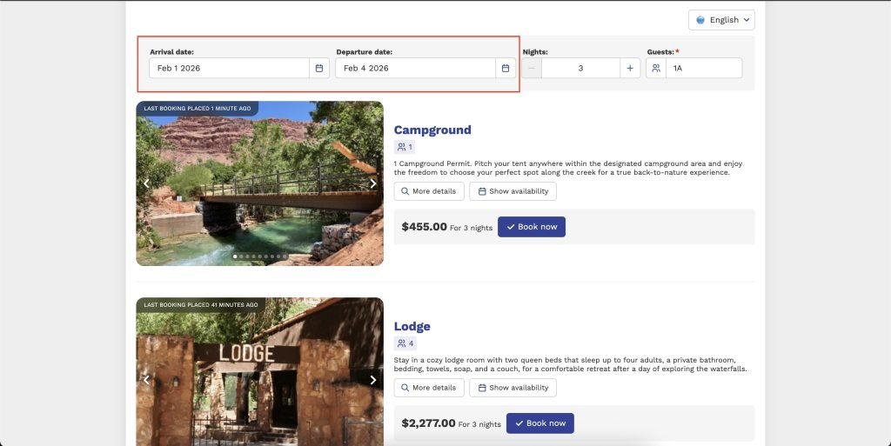Show next Campground photo

tap(372, 183)
